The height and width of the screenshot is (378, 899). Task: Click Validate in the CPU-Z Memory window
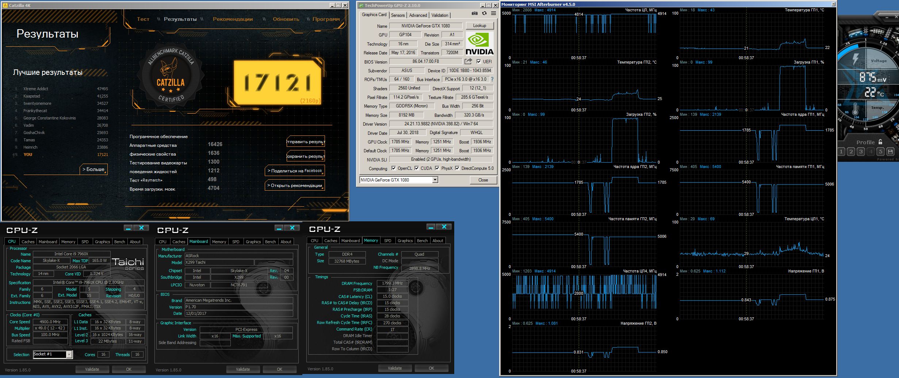395,368
